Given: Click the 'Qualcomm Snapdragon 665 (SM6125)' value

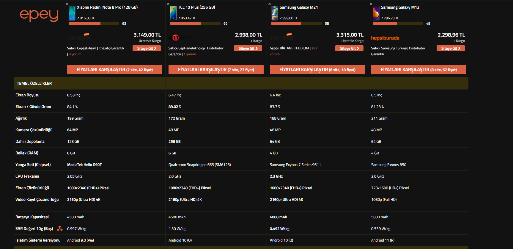Looking at the screenshot, I should pyautogui.click(x=200, y=165).
